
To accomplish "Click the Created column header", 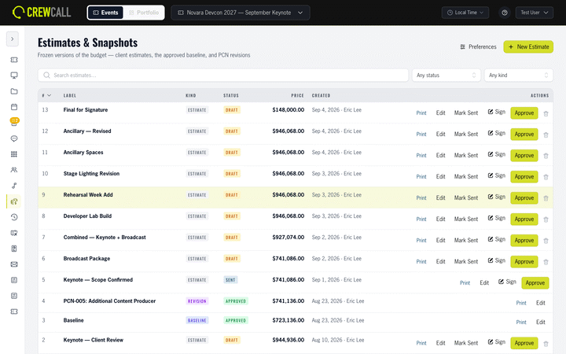I will tap(321, 95).
